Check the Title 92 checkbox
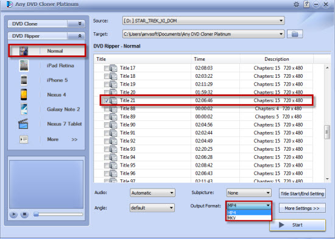Screen dimensions: 335x239 click(x=107, y=141)
